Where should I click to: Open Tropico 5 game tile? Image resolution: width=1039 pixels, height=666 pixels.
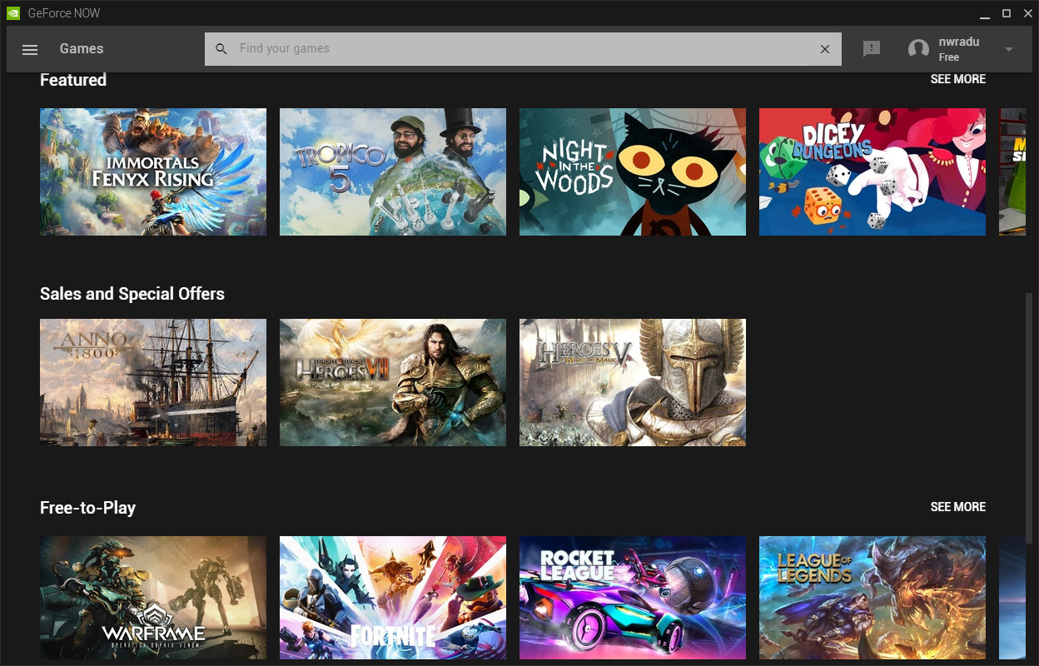(x=393, y=171)
